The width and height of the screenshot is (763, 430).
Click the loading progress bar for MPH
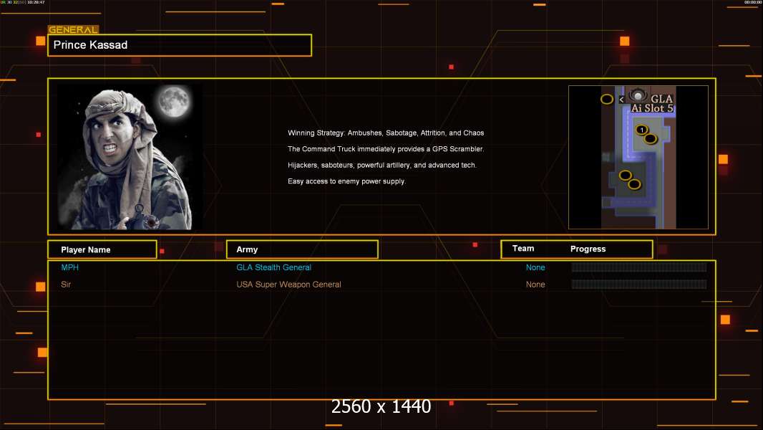coord(638,267)
